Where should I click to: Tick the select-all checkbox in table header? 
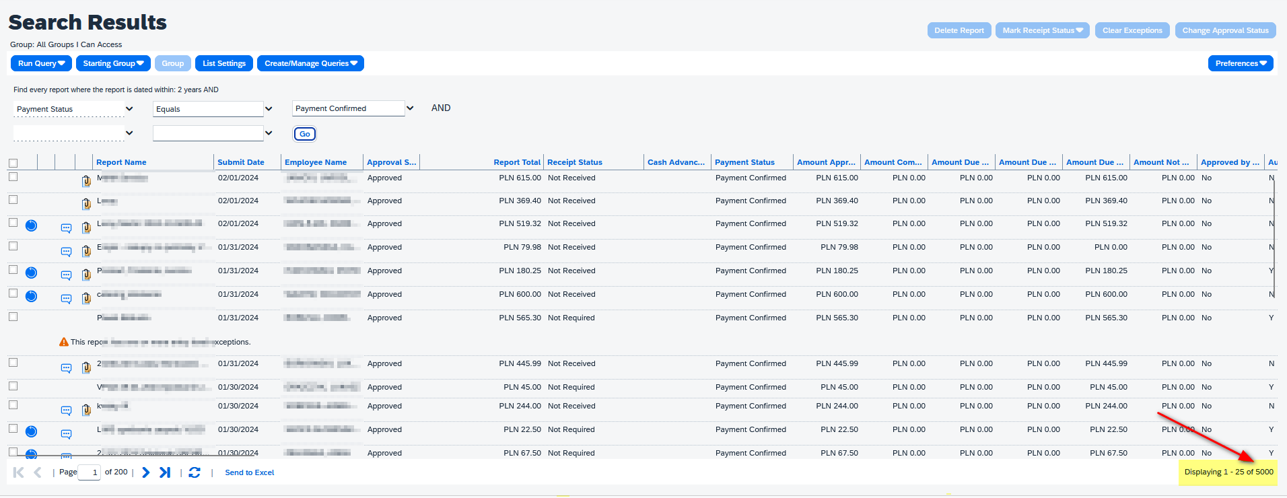[13, 163]
